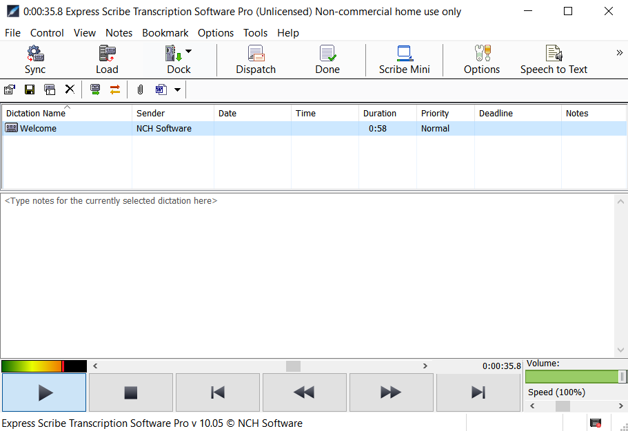Screen dimensions: 628x431
Task: Expand hidden toolbar items chevron
Action: pyautogui.click(x=618, y=53)
